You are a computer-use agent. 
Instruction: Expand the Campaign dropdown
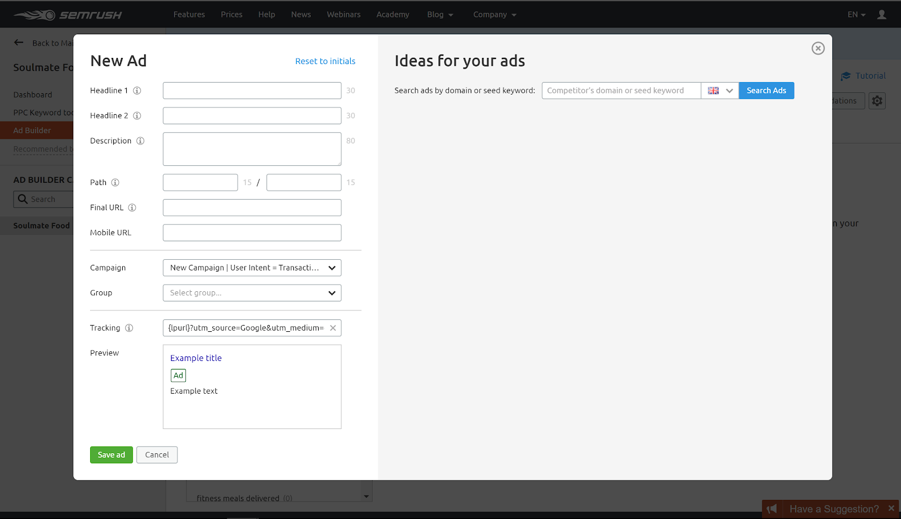(x=252, y=268)
